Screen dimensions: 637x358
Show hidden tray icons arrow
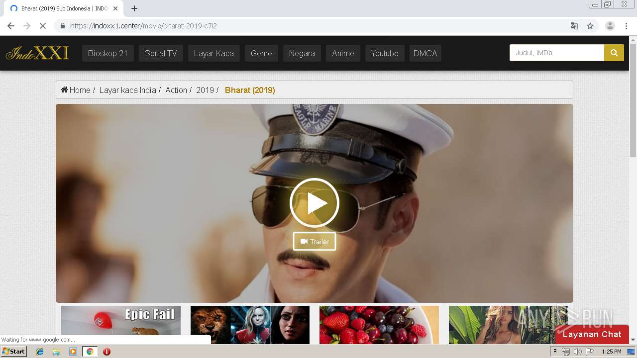click(x=555, y=352)
